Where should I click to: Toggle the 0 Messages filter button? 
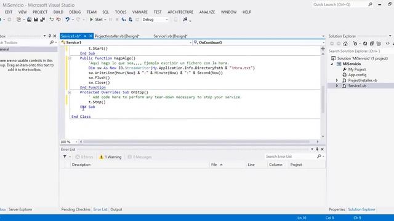point(140,157)
